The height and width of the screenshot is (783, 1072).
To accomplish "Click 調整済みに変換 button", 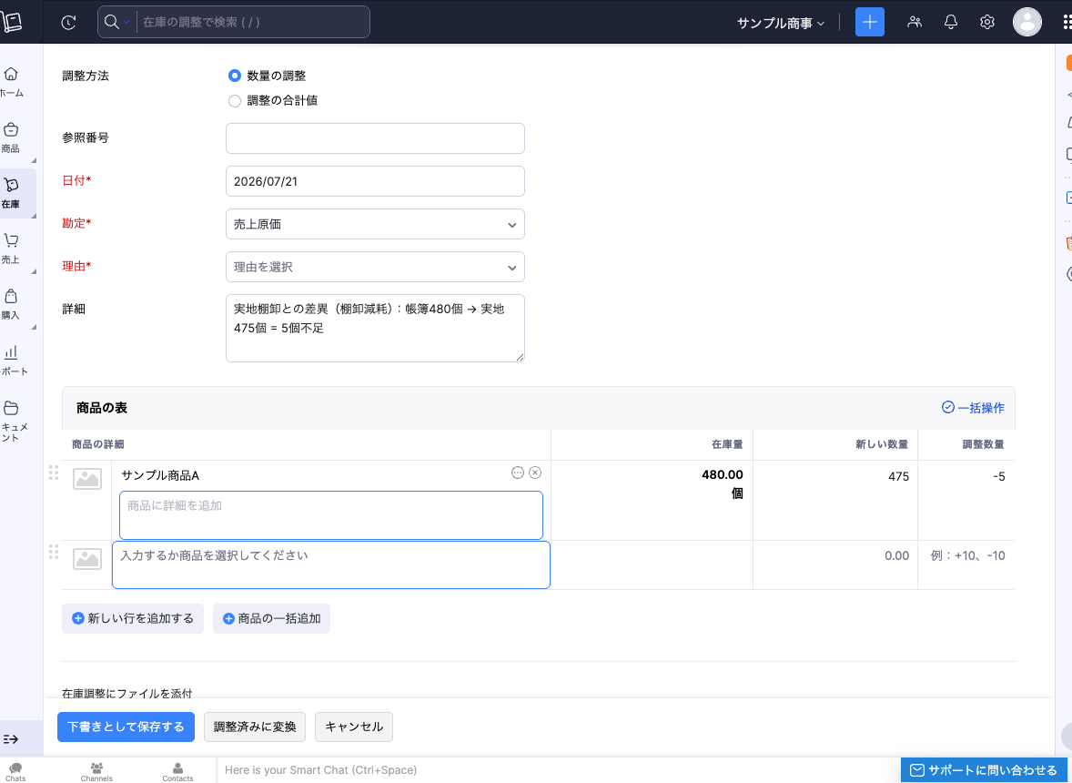I will tap(255, 727).
